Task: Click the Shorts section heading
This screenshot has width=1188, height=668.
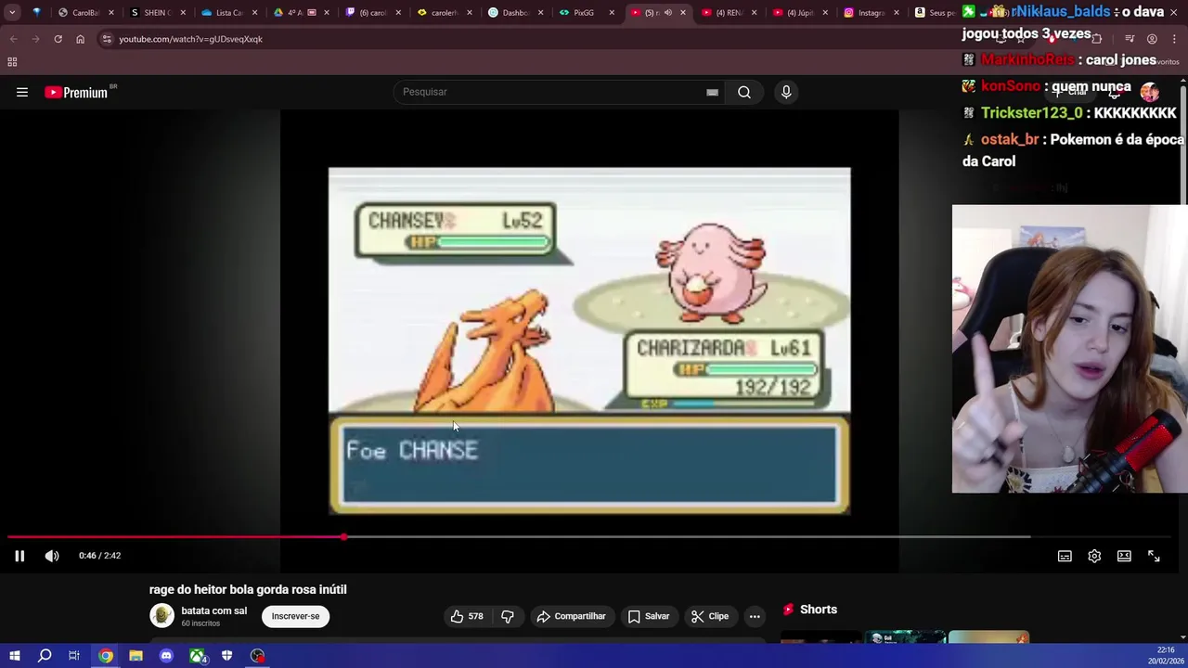Action: 818,610
